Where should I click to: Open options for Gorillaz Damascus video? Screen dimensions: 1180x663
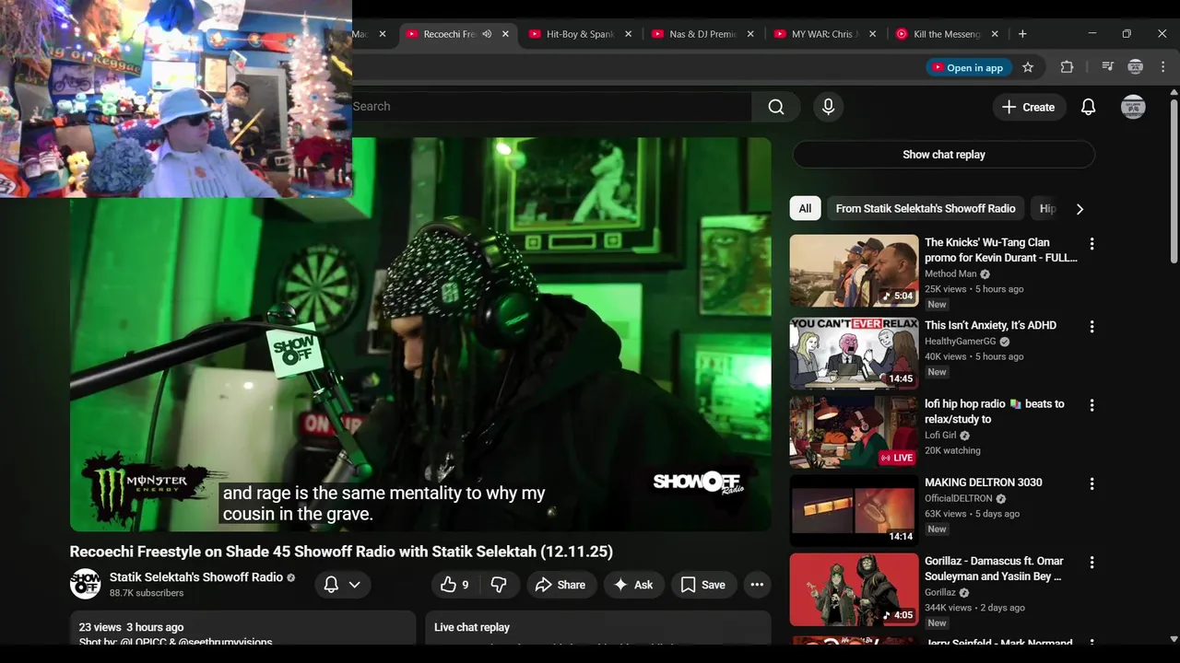tap(1091, 562)
